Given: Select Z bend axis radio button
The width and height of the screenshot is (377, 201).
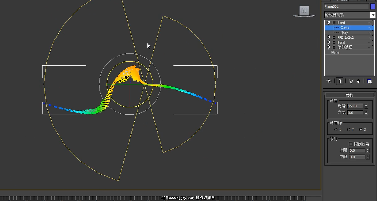Looking at the screenshot, I should pyautogui.click(x=361, y=129).
